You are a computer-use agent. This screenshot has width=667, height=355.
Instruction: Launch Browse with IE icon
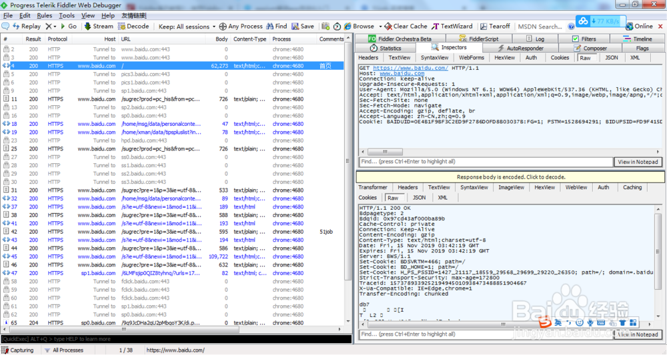click(359, 27)
